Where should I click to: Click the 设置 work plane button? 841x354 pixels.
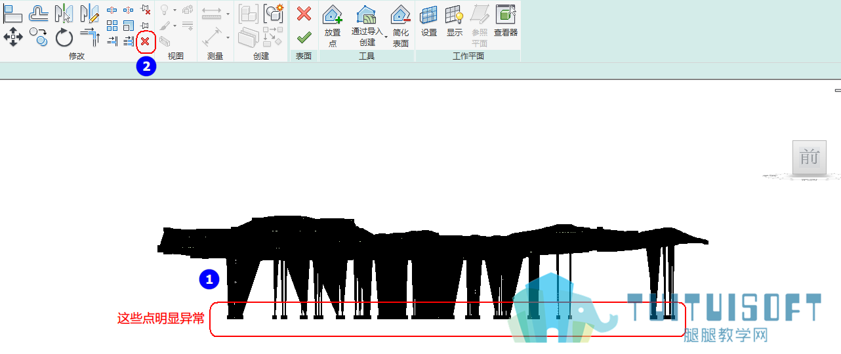[x=429, y=20]
